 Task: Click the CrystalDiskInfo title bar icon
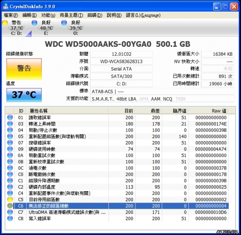coord(6,6)
